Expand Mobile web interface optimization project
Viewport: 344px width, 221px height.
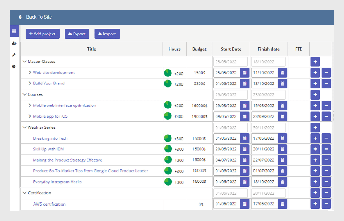[x=30, y=105]
